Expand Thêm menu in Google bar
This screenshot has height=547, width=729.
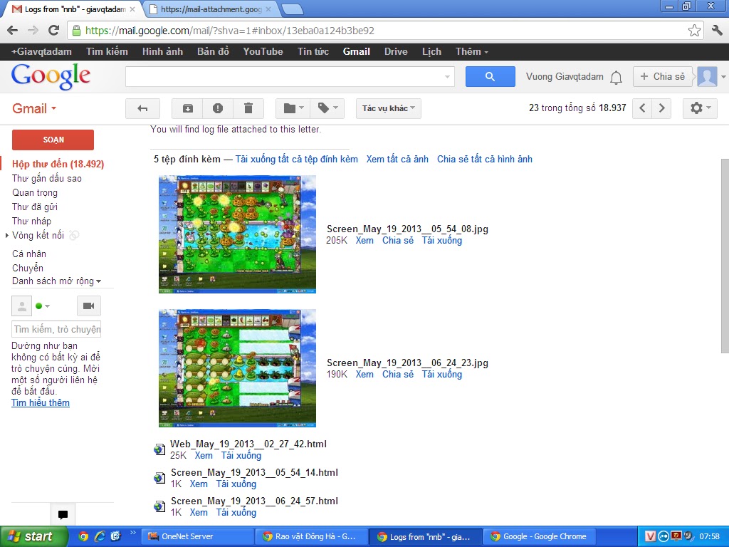point(471,51)
